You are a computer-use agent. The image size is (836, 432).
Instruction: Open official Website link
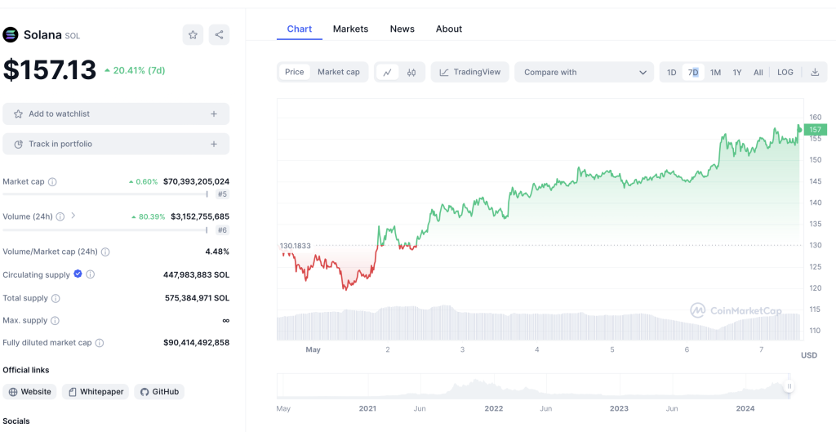[x=30, y=392]
